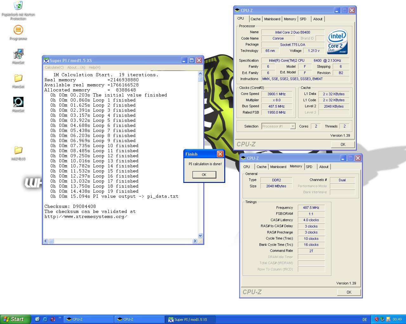406x324 pixels.
Task: Click the taskbar clock showing 00:49
Action: click(397, 319)
